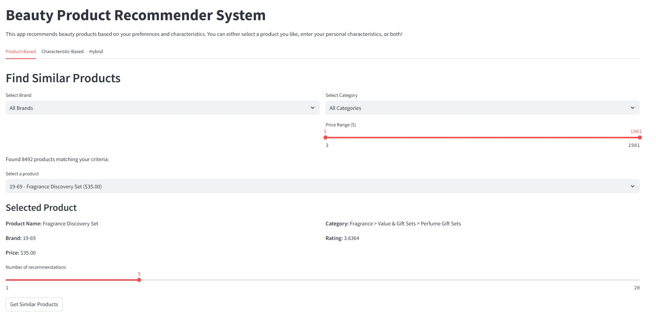Click the Number of recommendations slider handle
This screenshot has height=314, width=656.
point(139,280)
